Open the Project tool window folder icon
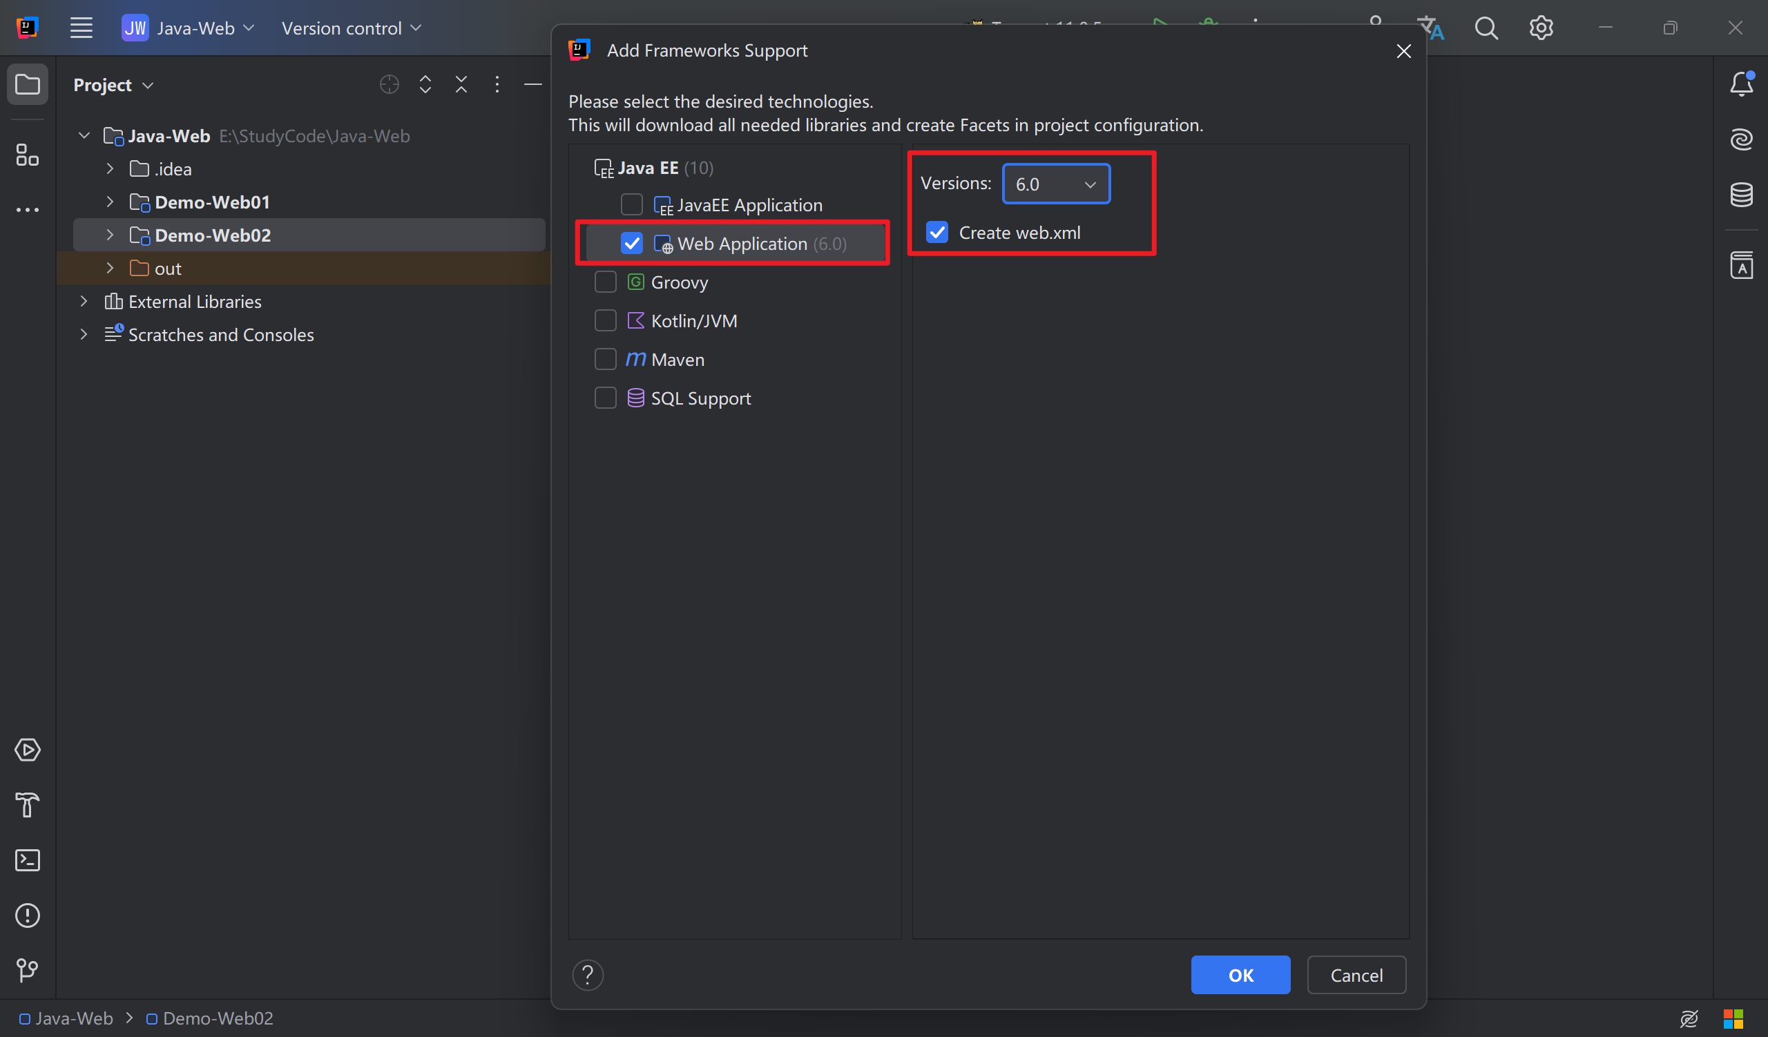The image size is (1768, 1037). point(28,85)
